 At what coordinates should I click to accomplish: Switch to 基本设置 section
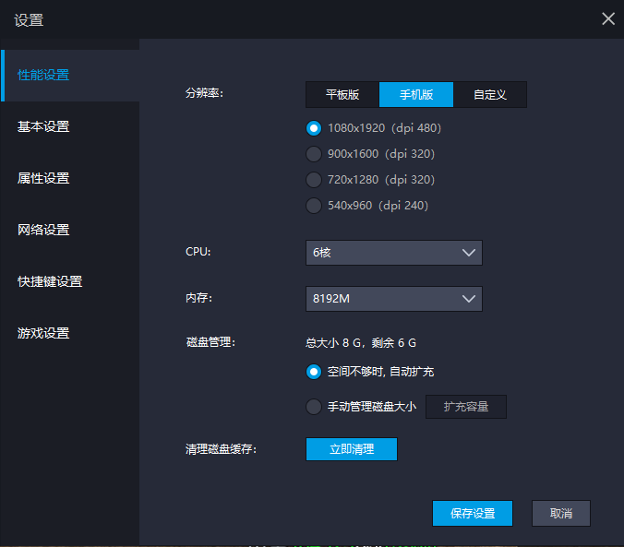[x=43, y=126]
